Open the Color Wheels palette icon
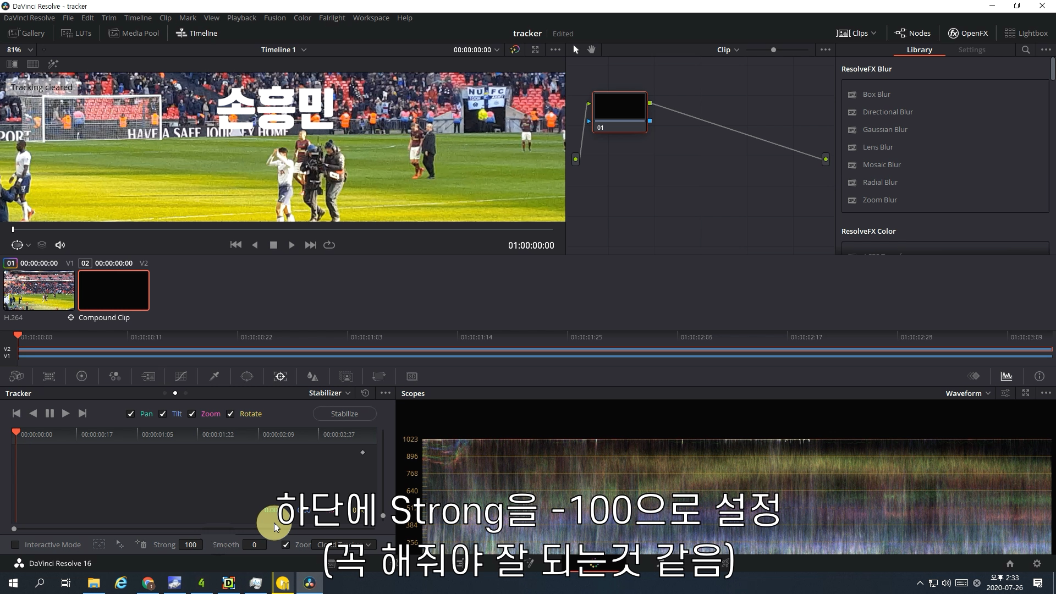 (x=81, y=376)
